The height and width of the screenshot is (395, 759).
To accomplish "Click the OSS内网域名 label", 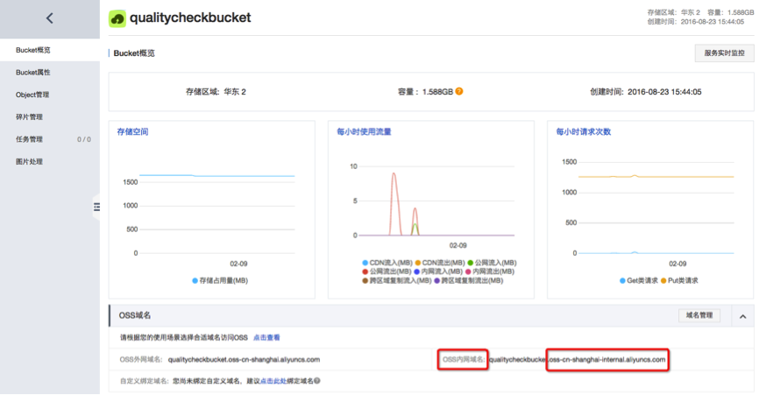I will coord(464,359).
